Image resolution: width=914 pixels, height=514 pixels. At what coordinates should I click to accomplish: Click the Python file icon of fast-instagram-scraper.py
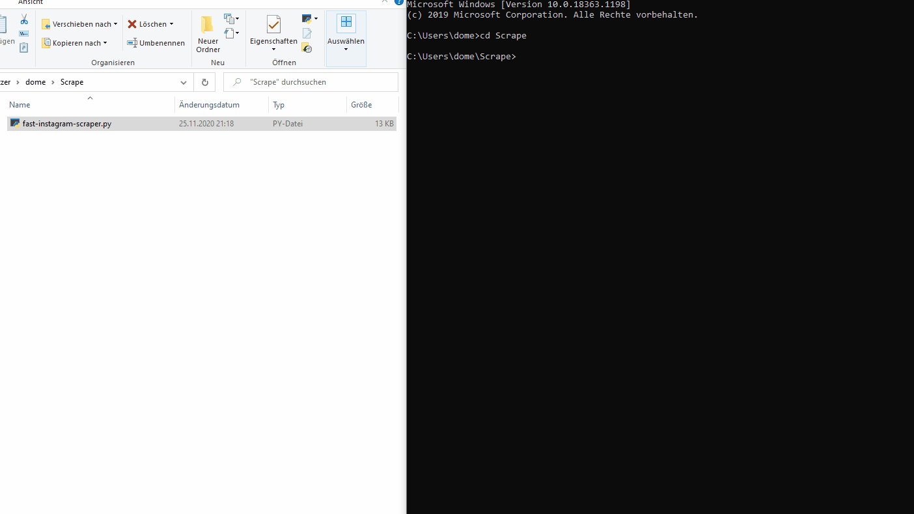[15, 123]
